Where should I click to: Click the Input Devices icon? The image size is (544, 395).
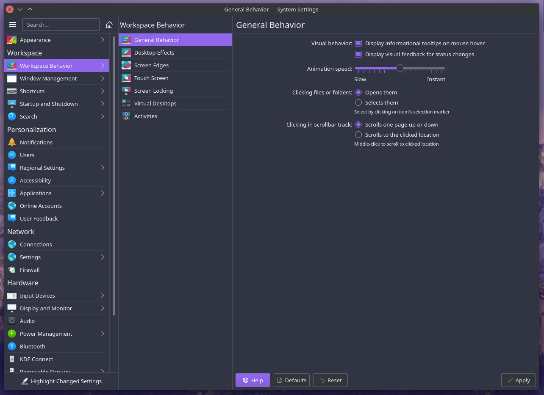12,296
